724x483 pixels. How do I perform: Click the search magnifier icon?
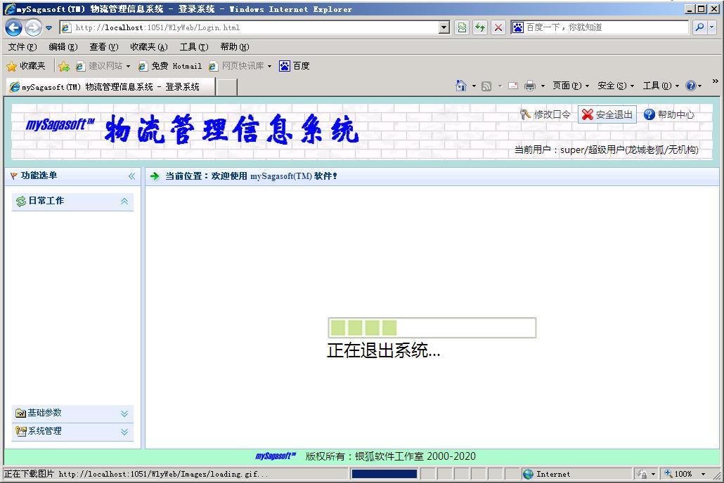click(x=699, y=27)
